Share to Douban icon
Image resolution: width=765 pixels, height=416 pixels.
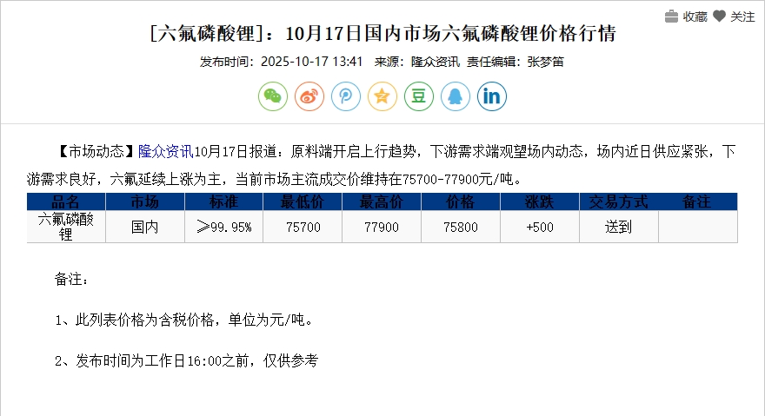point(419,96)
